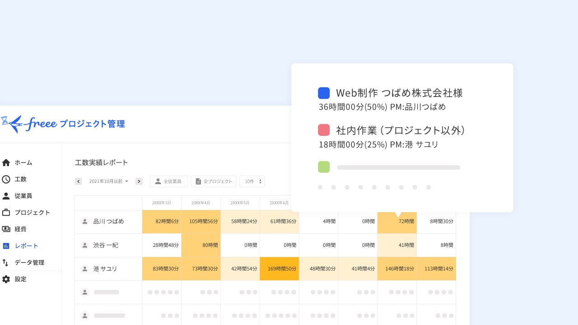Viewport: 578px width, 325px height.
Task: Click the ホーム home icon in sidebar
Action: tap(6, 162)
